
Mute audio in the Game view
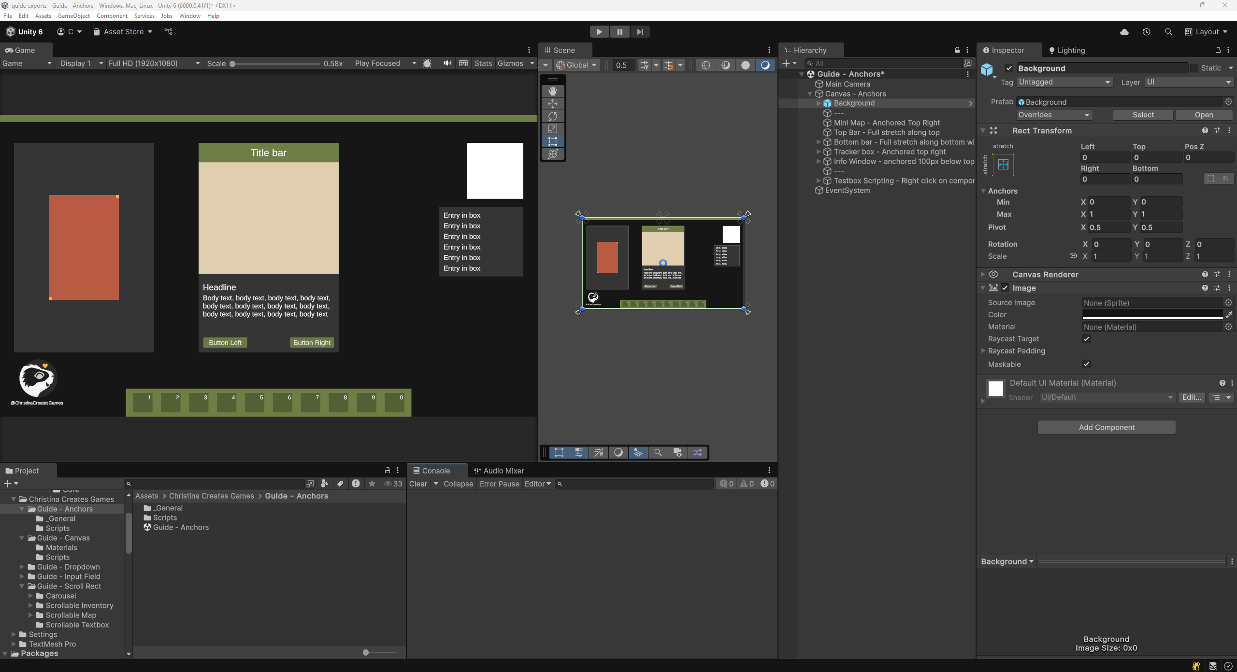tap(447, 63)
